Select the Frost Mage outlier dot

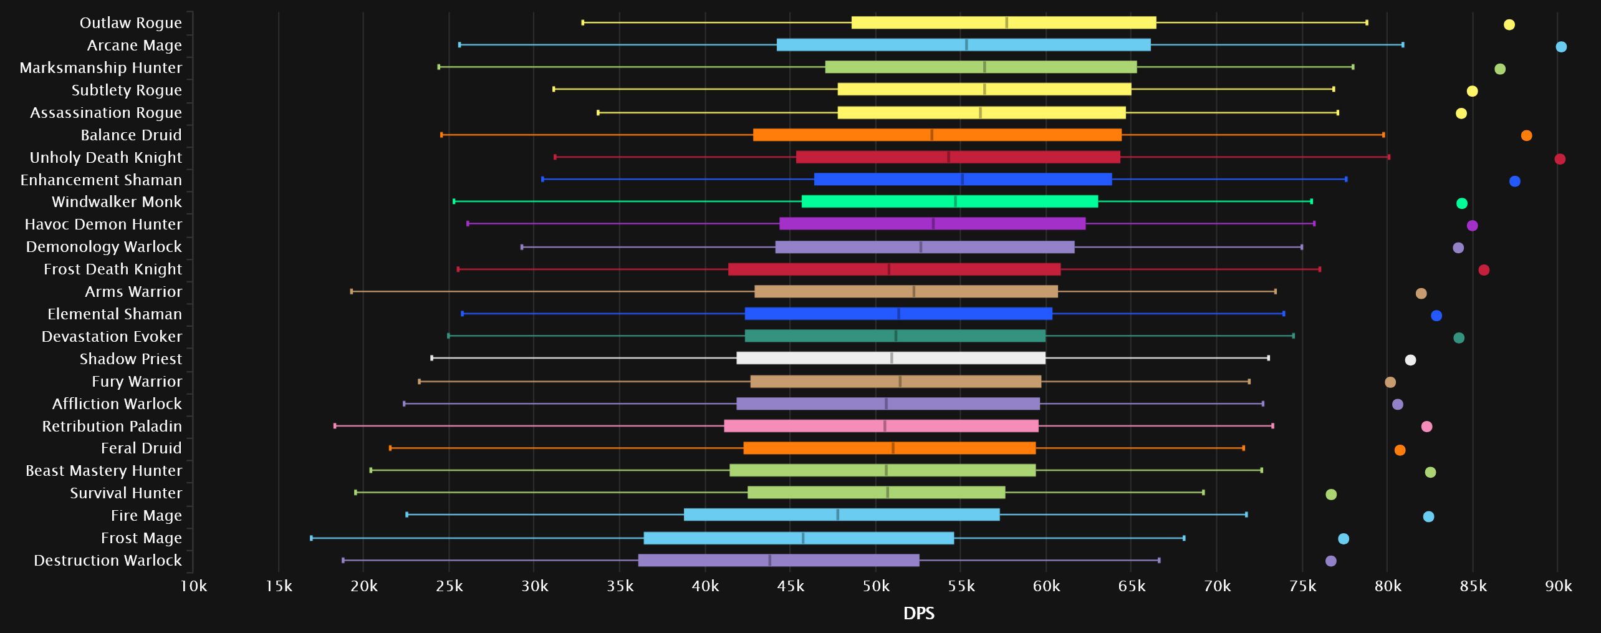pos(1343,539)
